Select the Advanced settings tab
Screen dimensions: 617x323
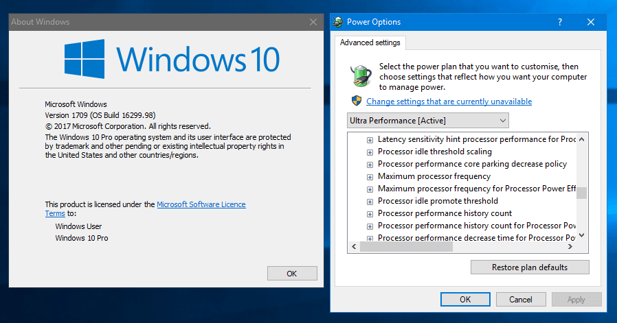[370, 43]
